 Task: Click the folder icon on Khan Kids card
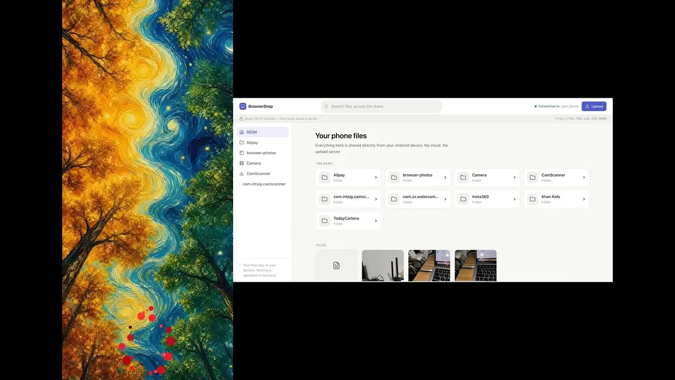533,199
